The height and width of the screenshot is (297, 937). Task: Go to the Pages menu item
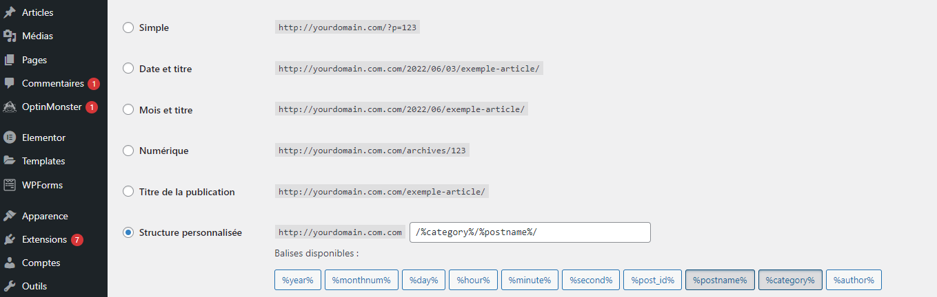[x=34, y=60]
